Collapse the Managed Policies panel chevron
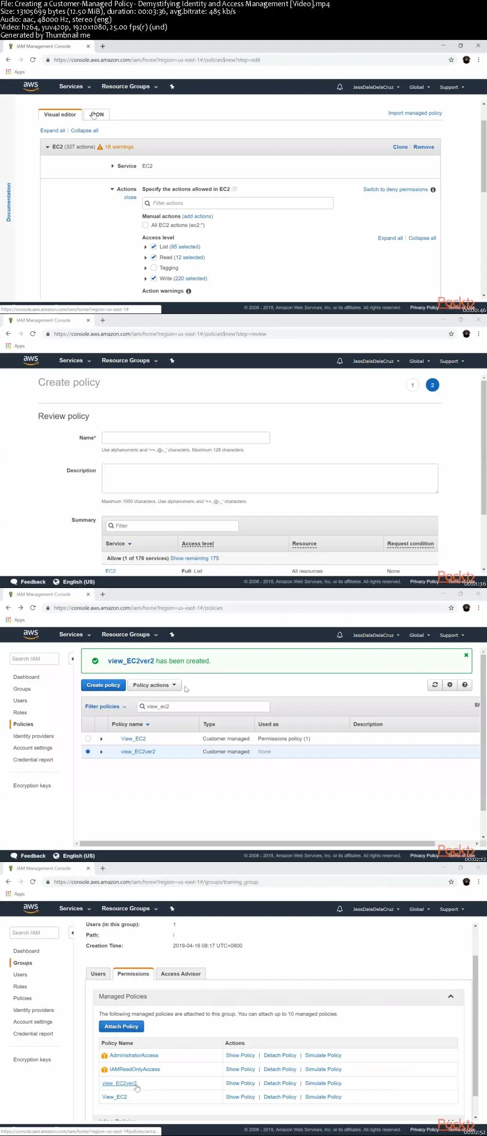 tap(451, 997)
